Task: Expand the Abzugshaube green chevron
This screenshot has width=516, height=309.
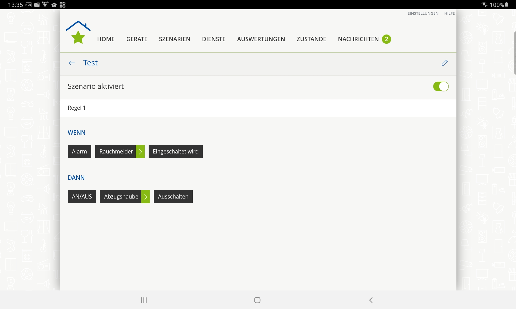Action: 146,197
